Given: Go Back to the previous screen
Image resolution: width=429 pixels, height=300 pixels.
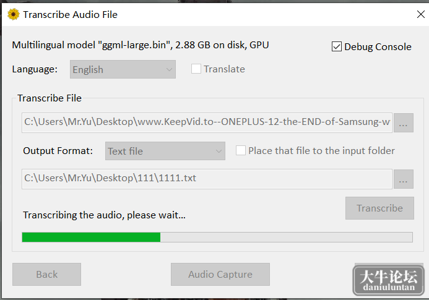Looking at the screenshot, I should point(47,274).
